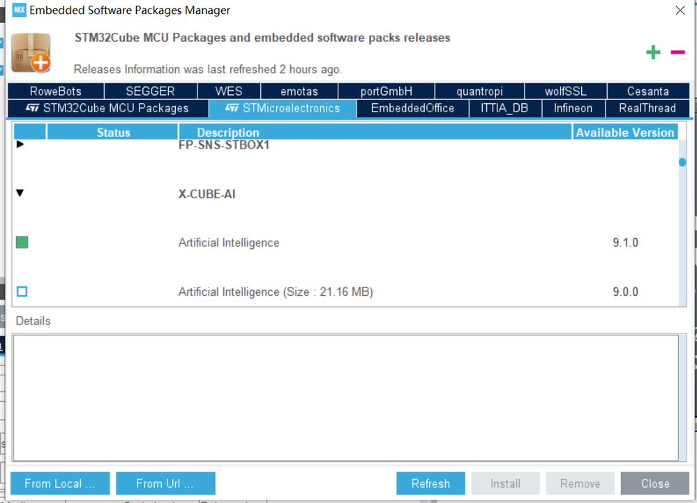Click the MX application logo in title bar
Image resolution: width=697 pixels, height=503 pixels.
(x=19, y=10)
